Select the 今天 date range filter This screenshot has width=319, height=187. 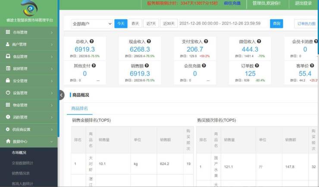(x=121, y=24)
